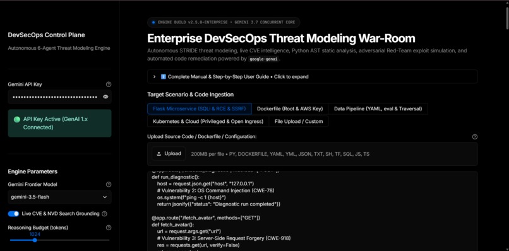Viewport: 509px width, 251px height.
Task: Open the gemini-3.5-flash model dropdown
Action: (x=60, y=197)
